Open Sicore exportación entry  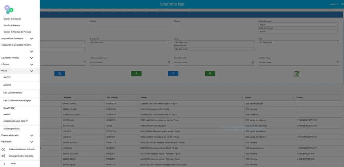pos(12,129)
